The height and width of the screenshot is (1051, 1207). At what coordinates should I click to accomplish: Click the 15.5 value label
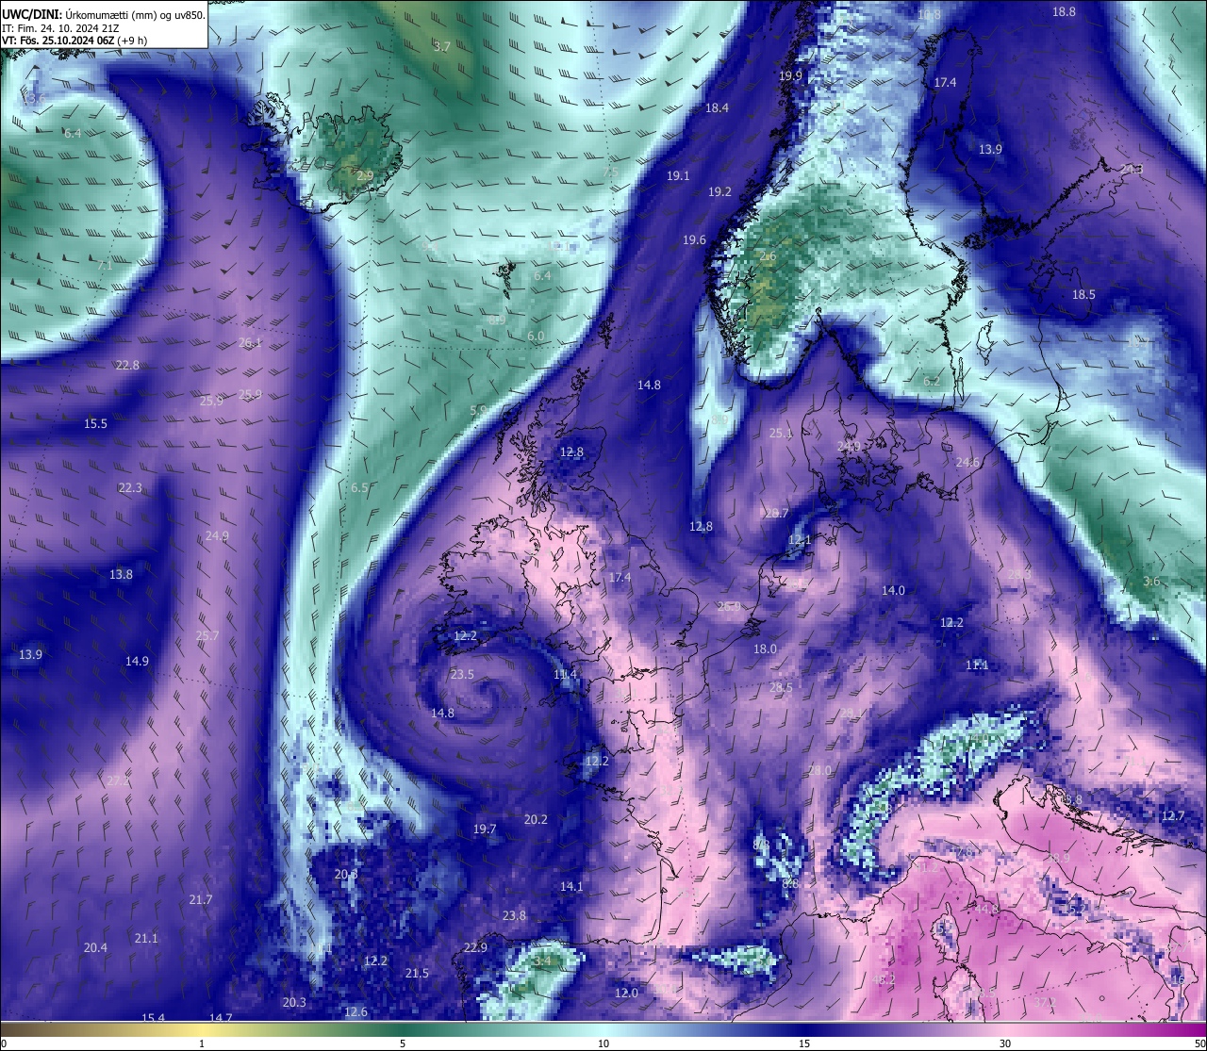tap(95, 423)
